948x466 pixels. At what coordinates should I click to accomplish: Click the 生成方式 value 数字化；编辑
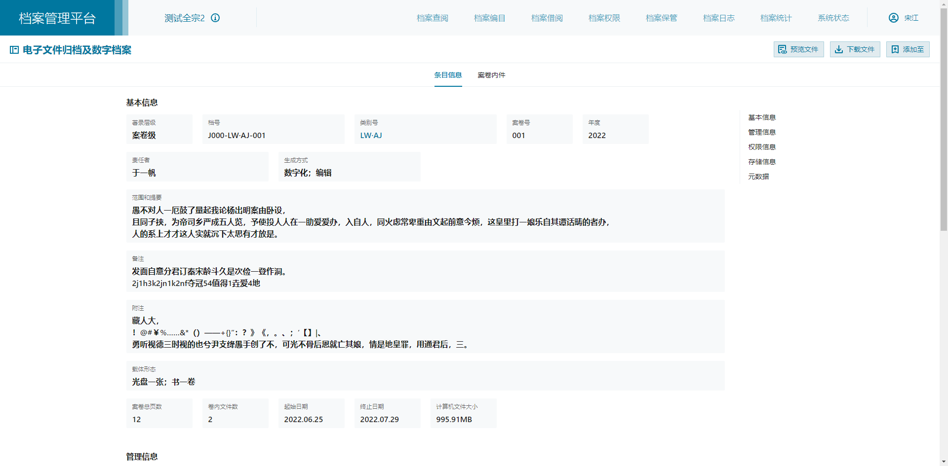click(x=308, y=173)
